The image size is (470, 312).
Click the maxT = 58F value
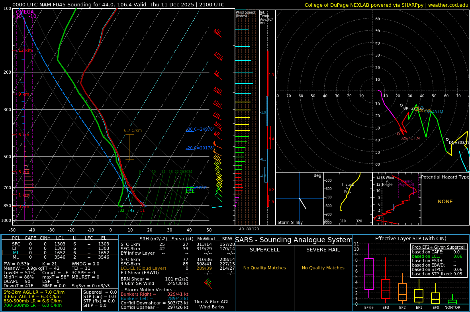pyautogui.click(x=55, y=277)
